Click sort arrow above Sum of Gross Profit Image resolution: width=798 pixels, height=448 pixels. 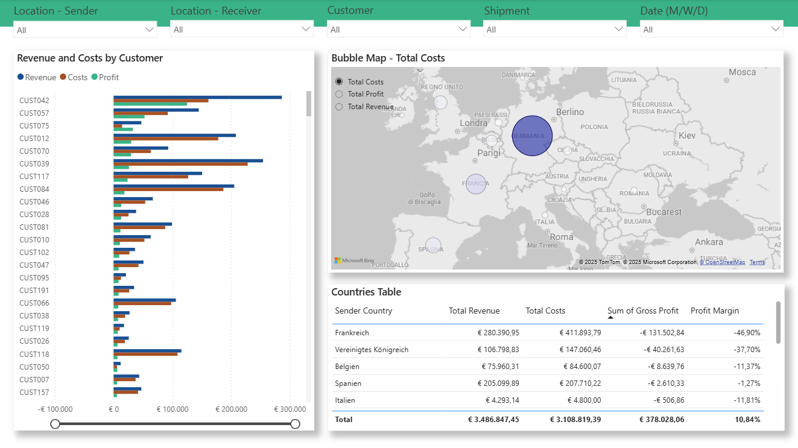pyautogui.click(x=610, y=317)
